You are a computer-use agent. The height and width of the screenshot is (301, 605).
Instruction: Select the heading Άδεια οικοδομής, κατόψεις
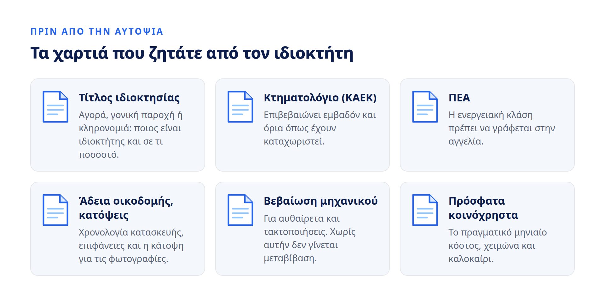[126, 208]
